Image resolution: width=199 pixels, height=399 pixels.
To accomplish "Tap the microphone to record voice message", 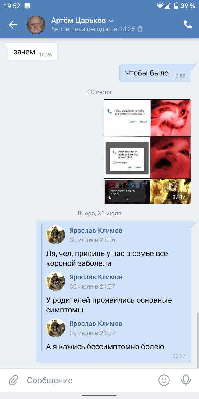I will tap(186, 380).
